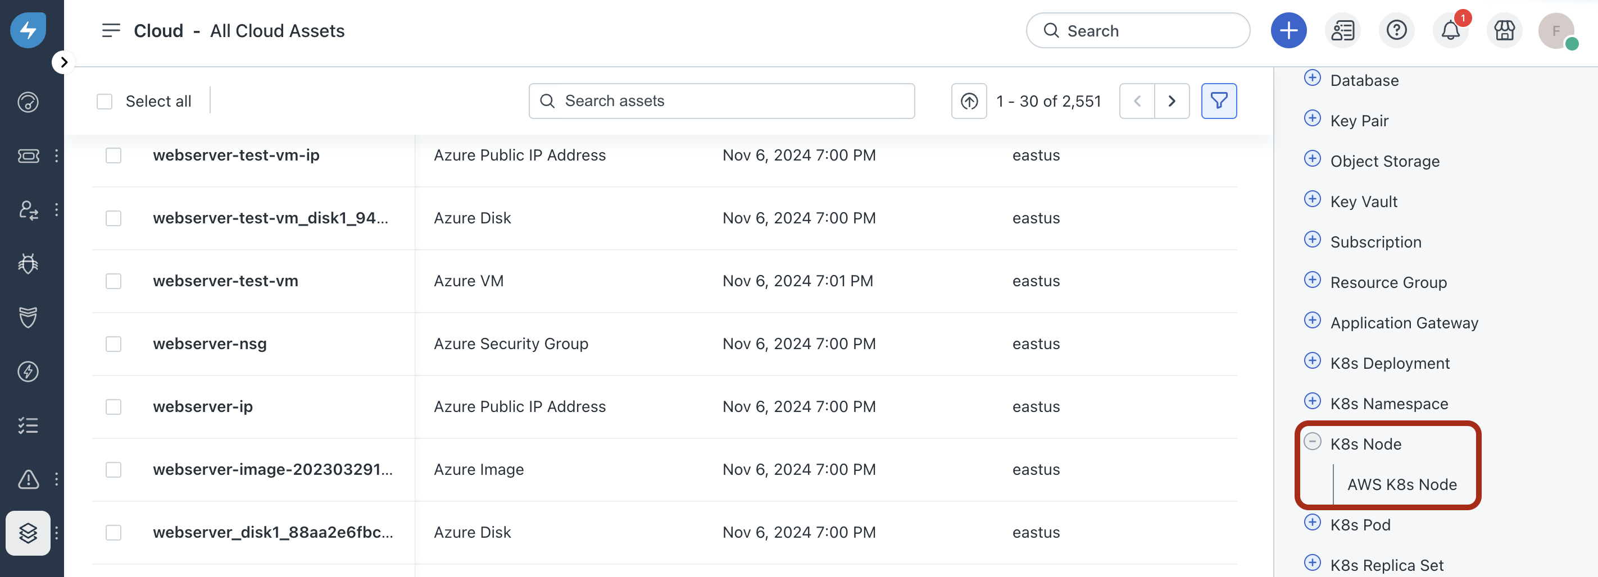Open the shield security icon in sidebar
Image resolution: width=1598 pixels, height=577 pixels.
pyautogui.click(x=28, y=317)
